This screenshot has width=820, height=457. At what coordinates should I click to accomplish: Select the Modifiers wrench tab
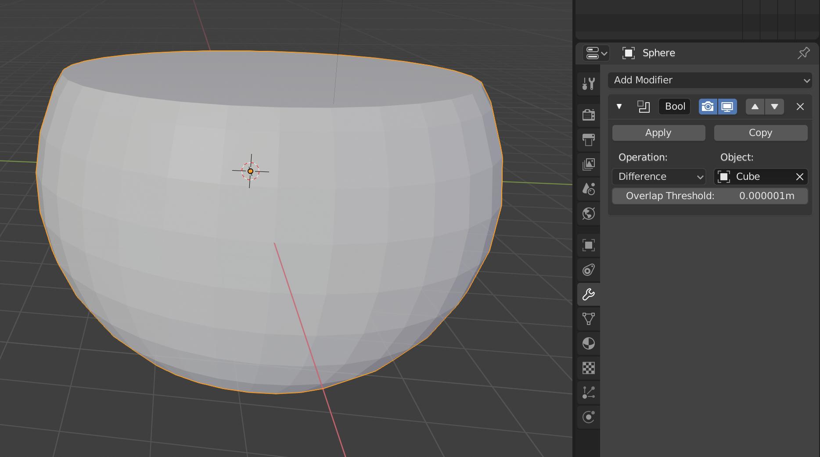[x=589, y=294]
